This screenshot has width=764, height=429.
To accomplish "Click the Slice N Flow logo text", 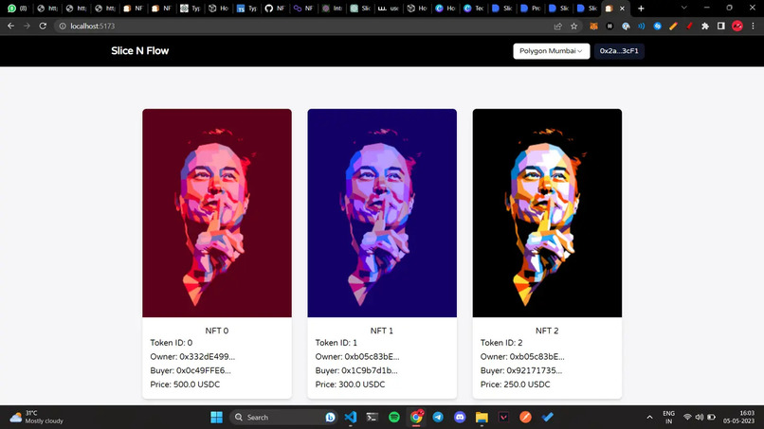I will click(140, 50).
